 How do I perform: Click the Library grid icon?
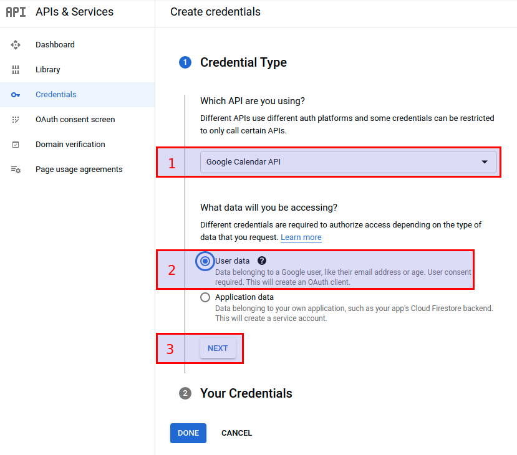[x=15, y=69]
